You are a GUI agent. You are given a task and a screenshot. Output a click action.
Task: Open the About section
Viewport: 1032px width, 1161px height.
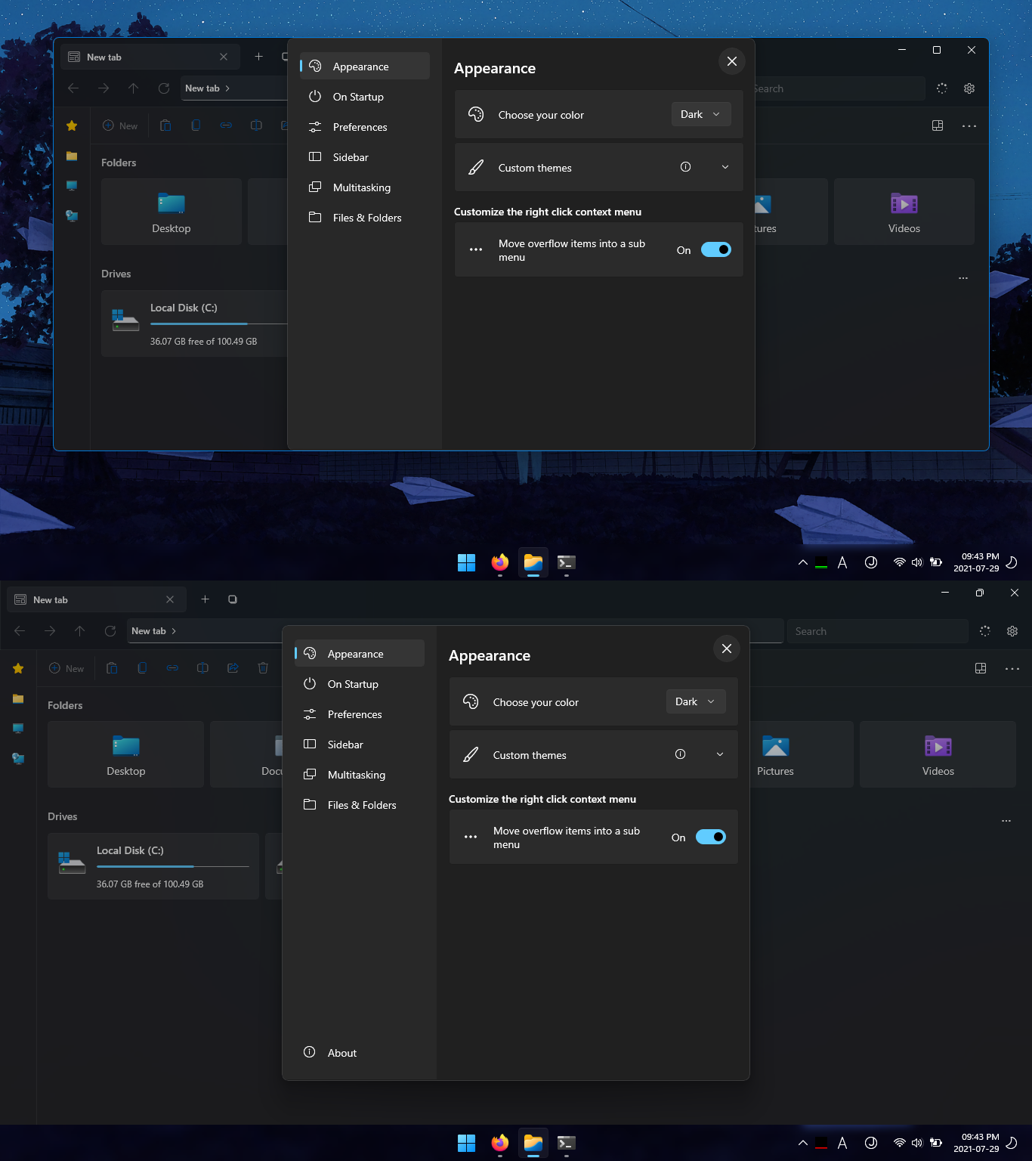[341, 1052]
